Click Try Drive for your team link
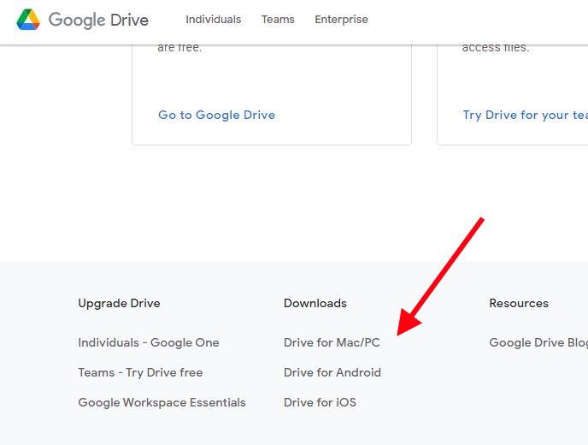The width and height of the screenshot is (588, 445). 526,115
